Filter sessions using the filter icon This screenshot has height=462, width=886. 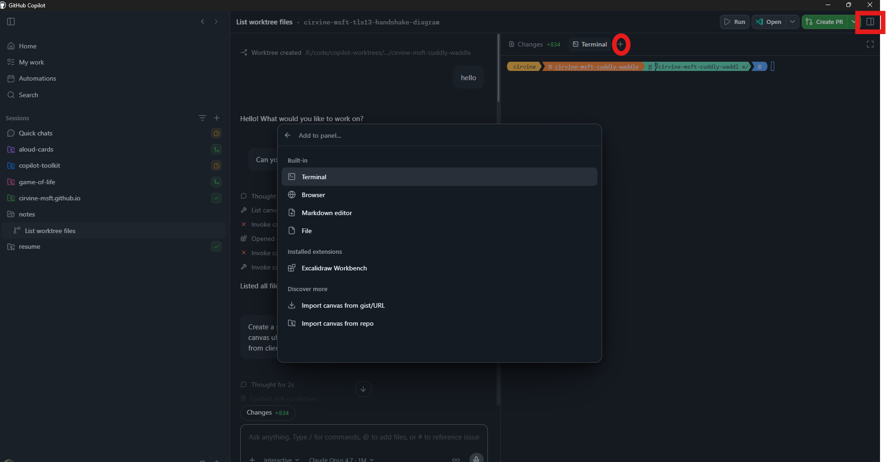[202, 118]
